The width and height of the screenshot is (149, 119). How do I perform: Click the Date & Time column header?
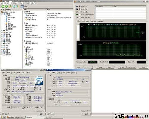(104, 7)
